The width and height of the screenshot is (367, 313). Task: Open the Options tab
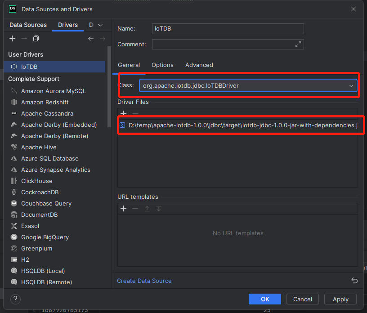tap(162, 65)
